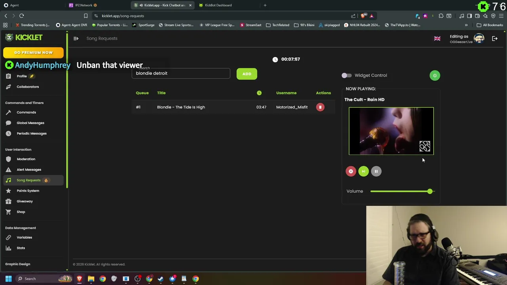Toggle browser sidebar panel icon
This screenshot has width=507, height=285.
click(469, 16)
